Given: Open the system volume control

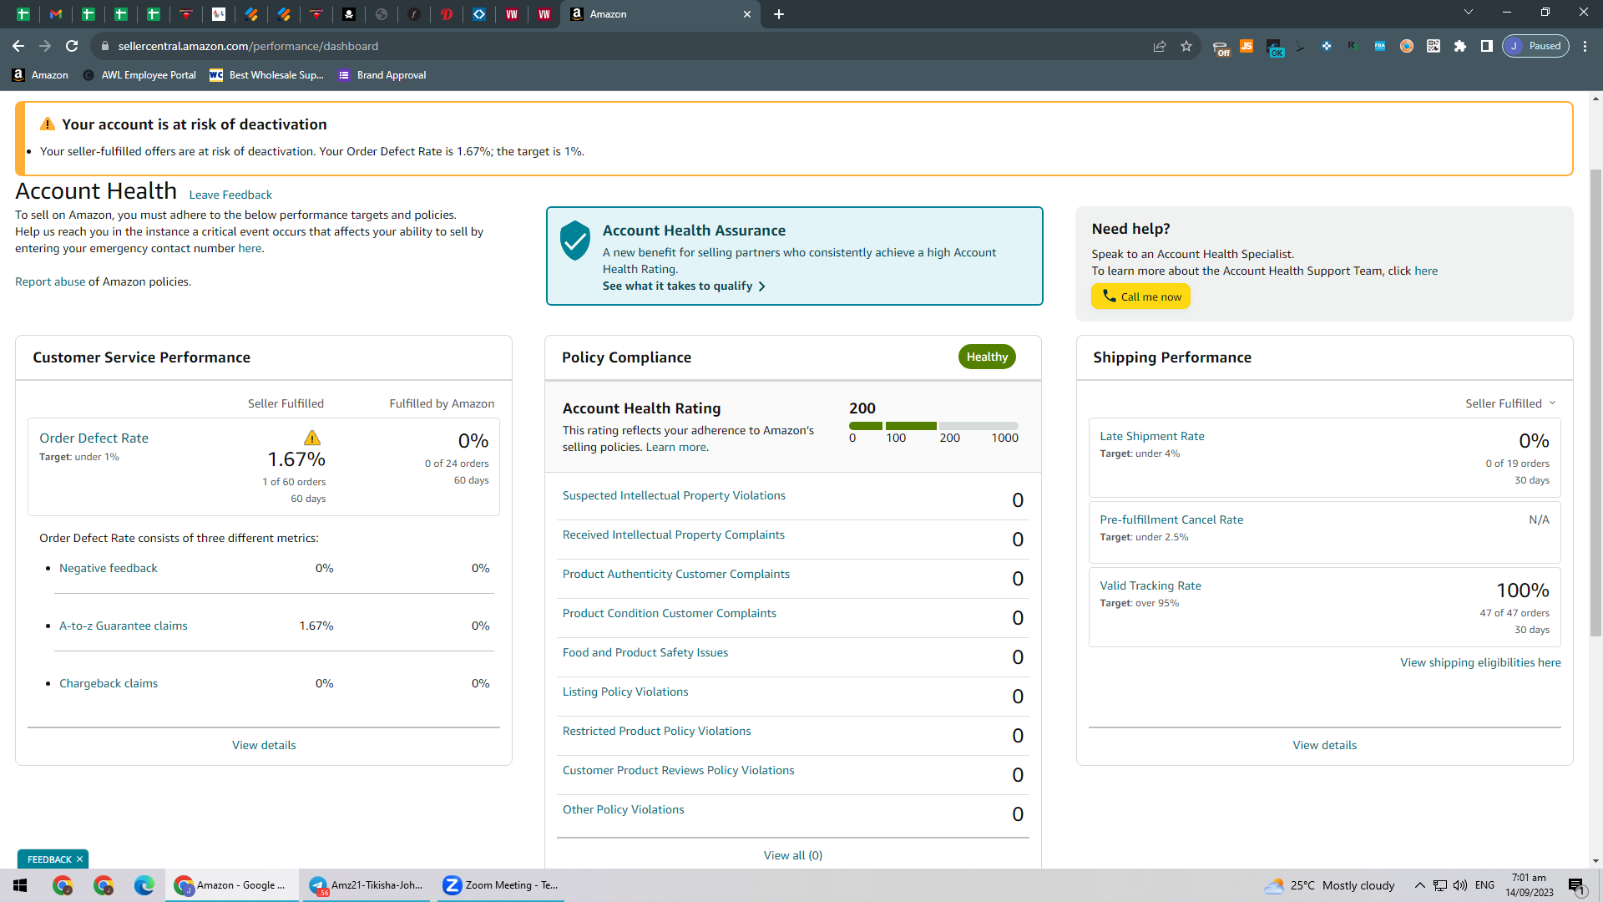Looking at the screenshot, I should click(1460, 885).
